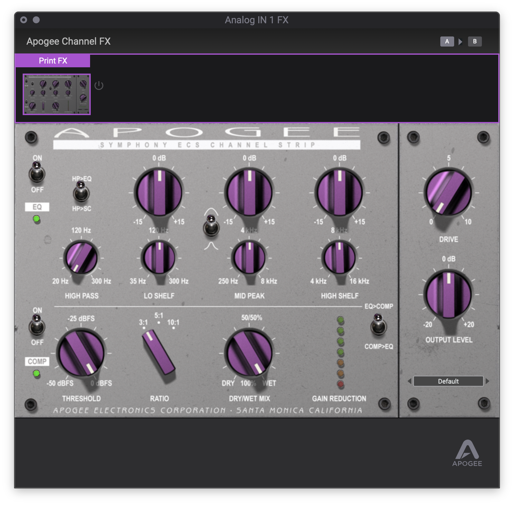The width and height of the screenshot is (514, 505).
Task: Flip the EQ>COMP / COMP>EQ routing switch
Action: tap(379, 325)
